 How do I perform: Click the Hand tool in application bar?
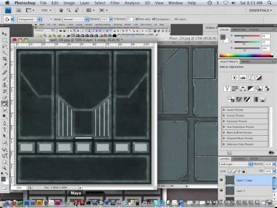click(x=61, y=10)
